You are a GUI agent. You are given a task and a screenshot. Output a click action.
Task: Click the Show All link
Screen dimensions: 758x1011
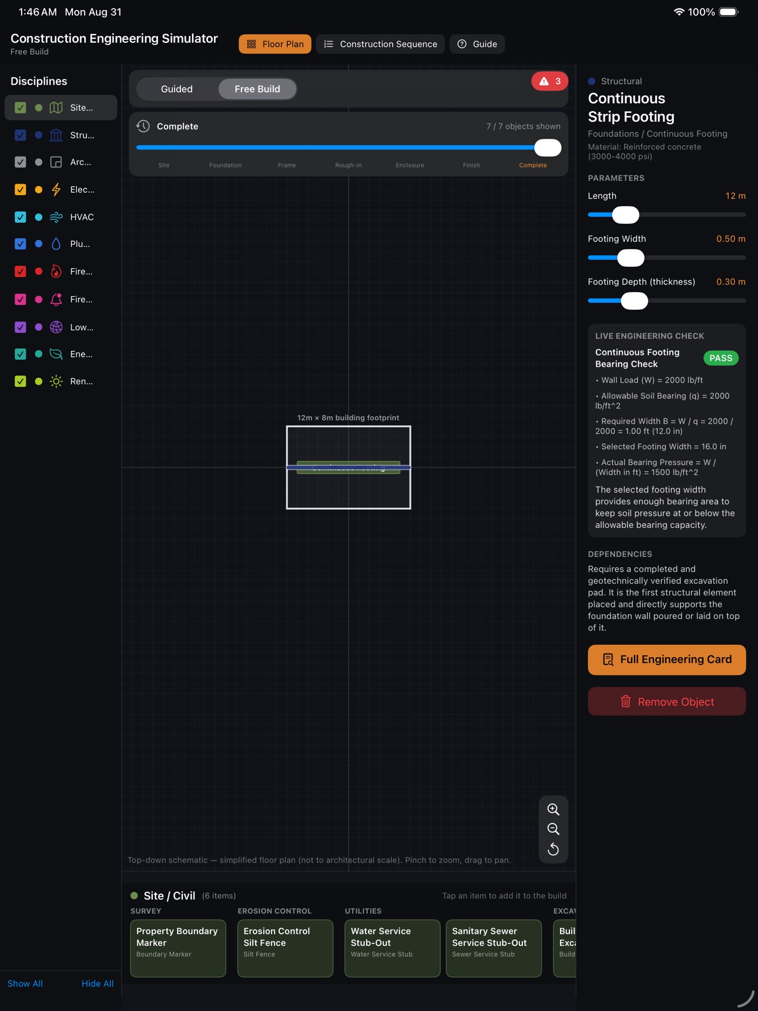(25, 983)
